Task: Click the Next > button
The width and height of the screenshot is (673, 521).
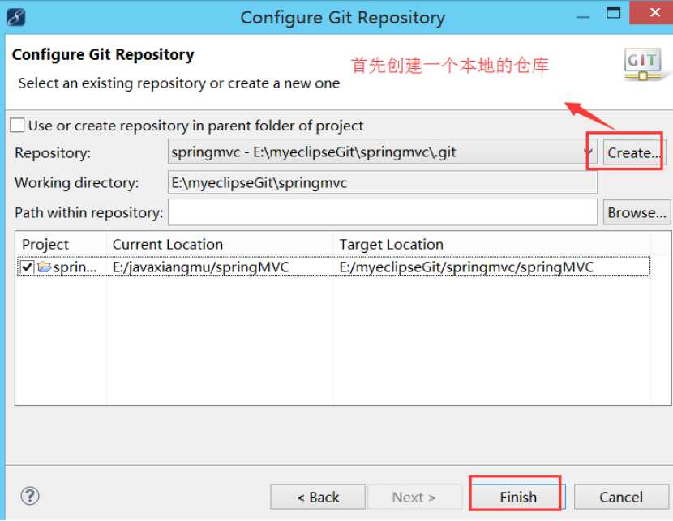Action: click(x=414, y=497)
